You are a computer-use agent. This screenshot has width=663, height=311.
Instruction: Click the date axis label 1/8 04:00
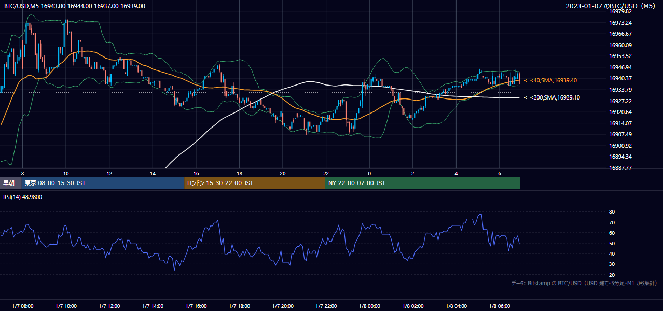click(x=456, y=306)
